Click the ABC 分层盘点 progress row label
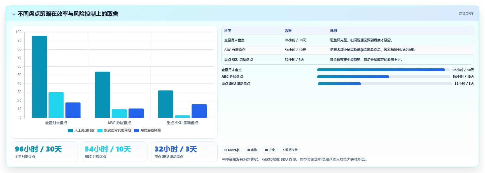Screen dimensions: 485x173 coord(232,77)
